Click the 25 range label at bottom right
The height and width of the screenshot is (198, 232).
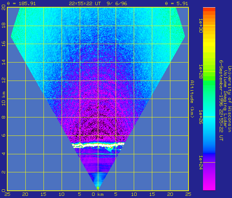188,194
